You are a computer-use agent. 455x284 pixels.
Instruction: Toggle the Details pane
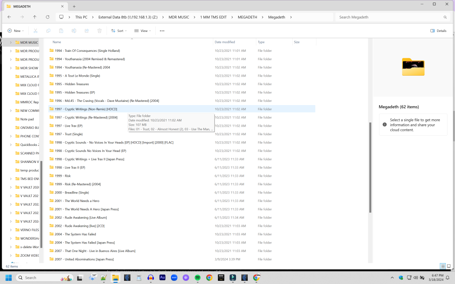pos(438,31)
